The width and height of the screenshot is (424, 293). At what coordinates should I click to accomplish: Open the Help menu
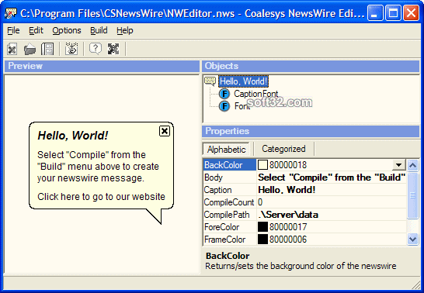(125, 30)
